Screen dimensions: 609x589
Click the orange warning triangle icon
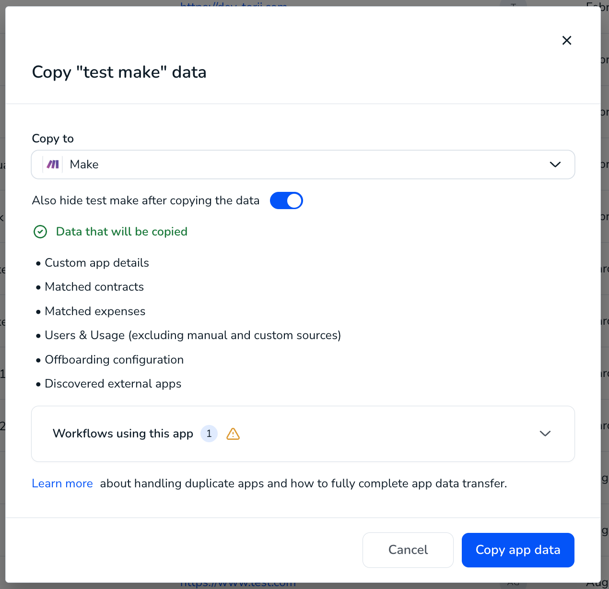[x=233, y=434]
